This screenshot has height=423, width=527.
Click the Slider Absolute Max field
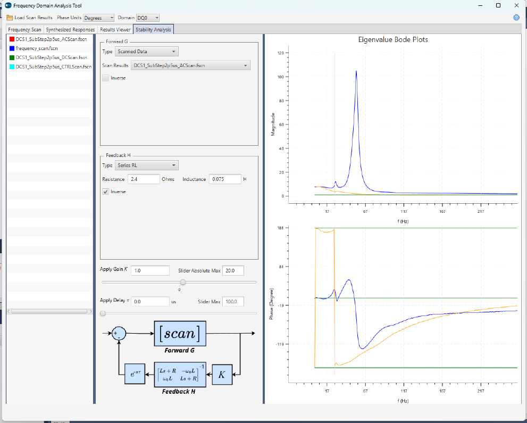point(233,270)
